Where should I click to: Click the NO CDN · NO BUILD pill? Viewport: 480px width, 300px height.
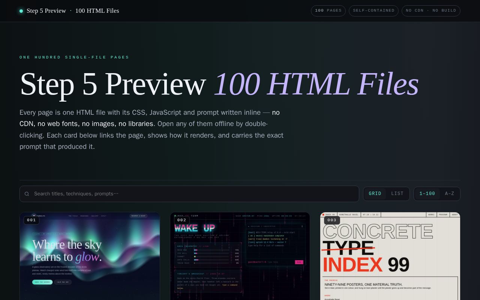431,11
